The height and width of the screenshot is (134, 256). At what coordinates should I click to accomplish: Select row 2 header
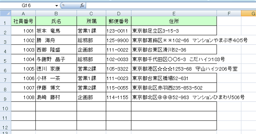pyautogui.click(x=6, y=30)
